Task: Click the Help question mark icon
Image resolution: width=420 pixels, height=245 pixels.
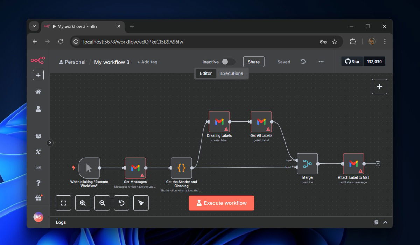Action: click(38, 183)
